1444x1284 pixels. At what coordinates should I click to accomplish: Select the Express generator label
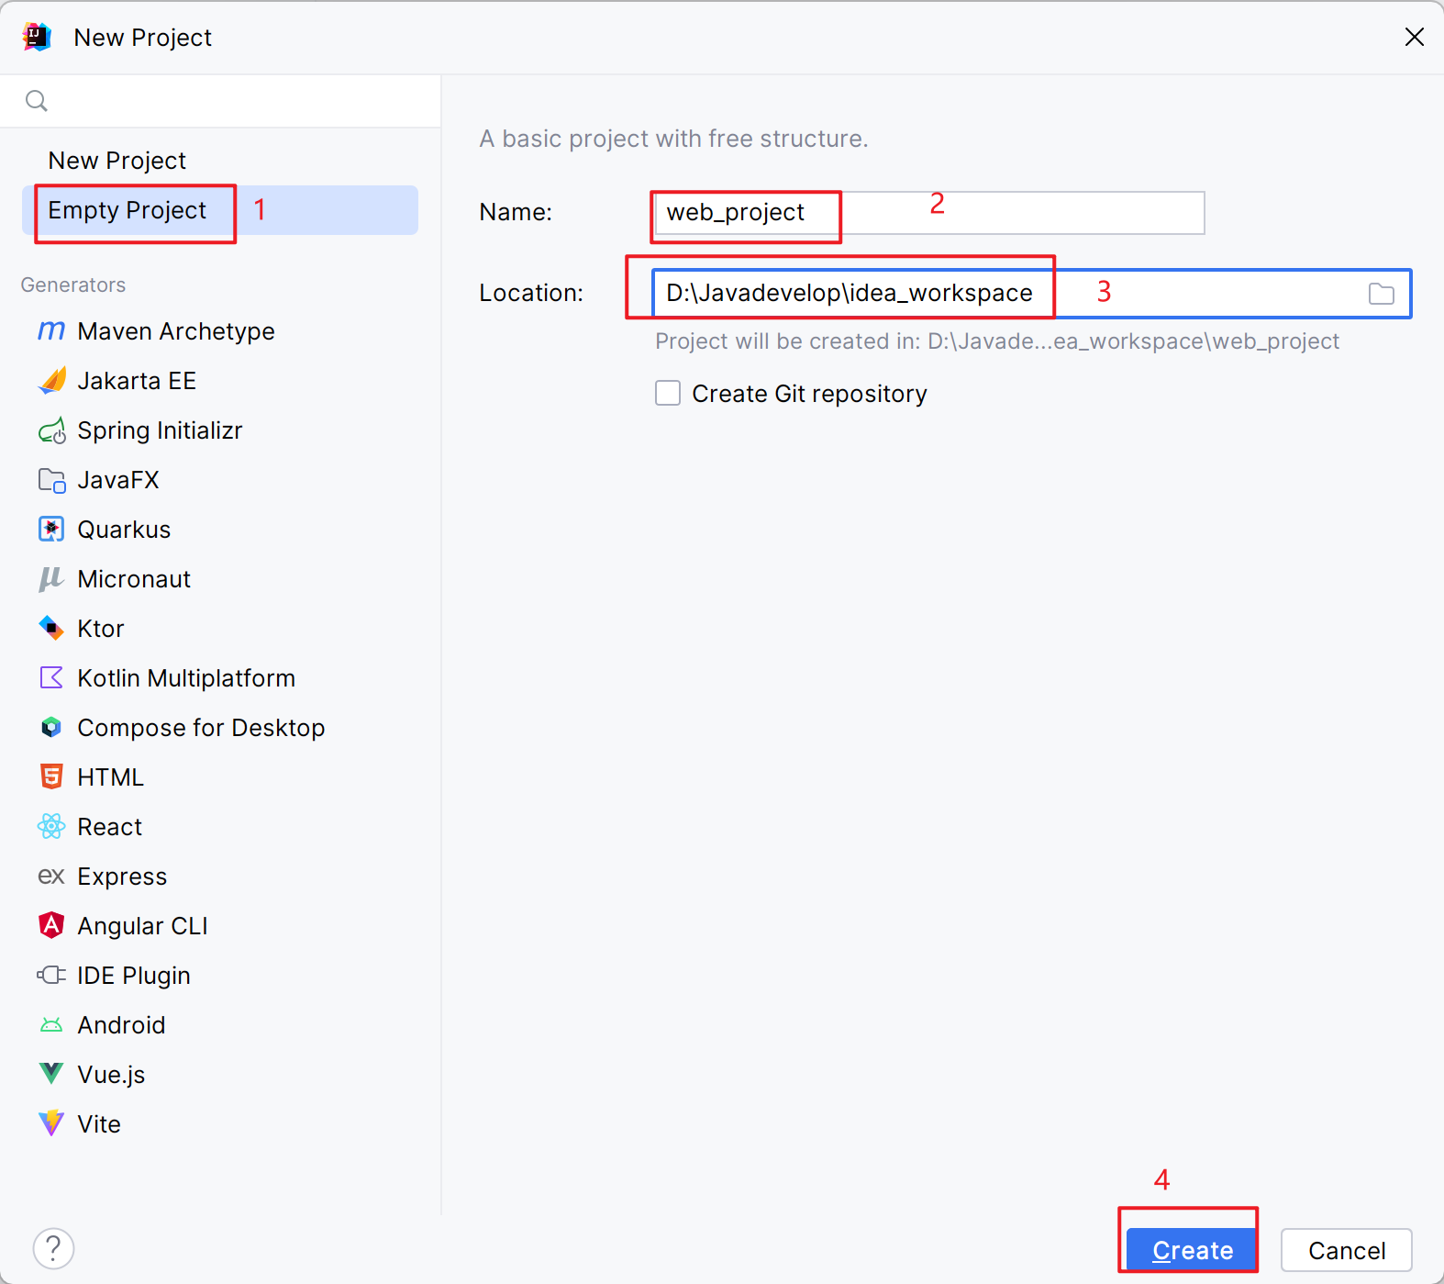[x=122, y=876]
